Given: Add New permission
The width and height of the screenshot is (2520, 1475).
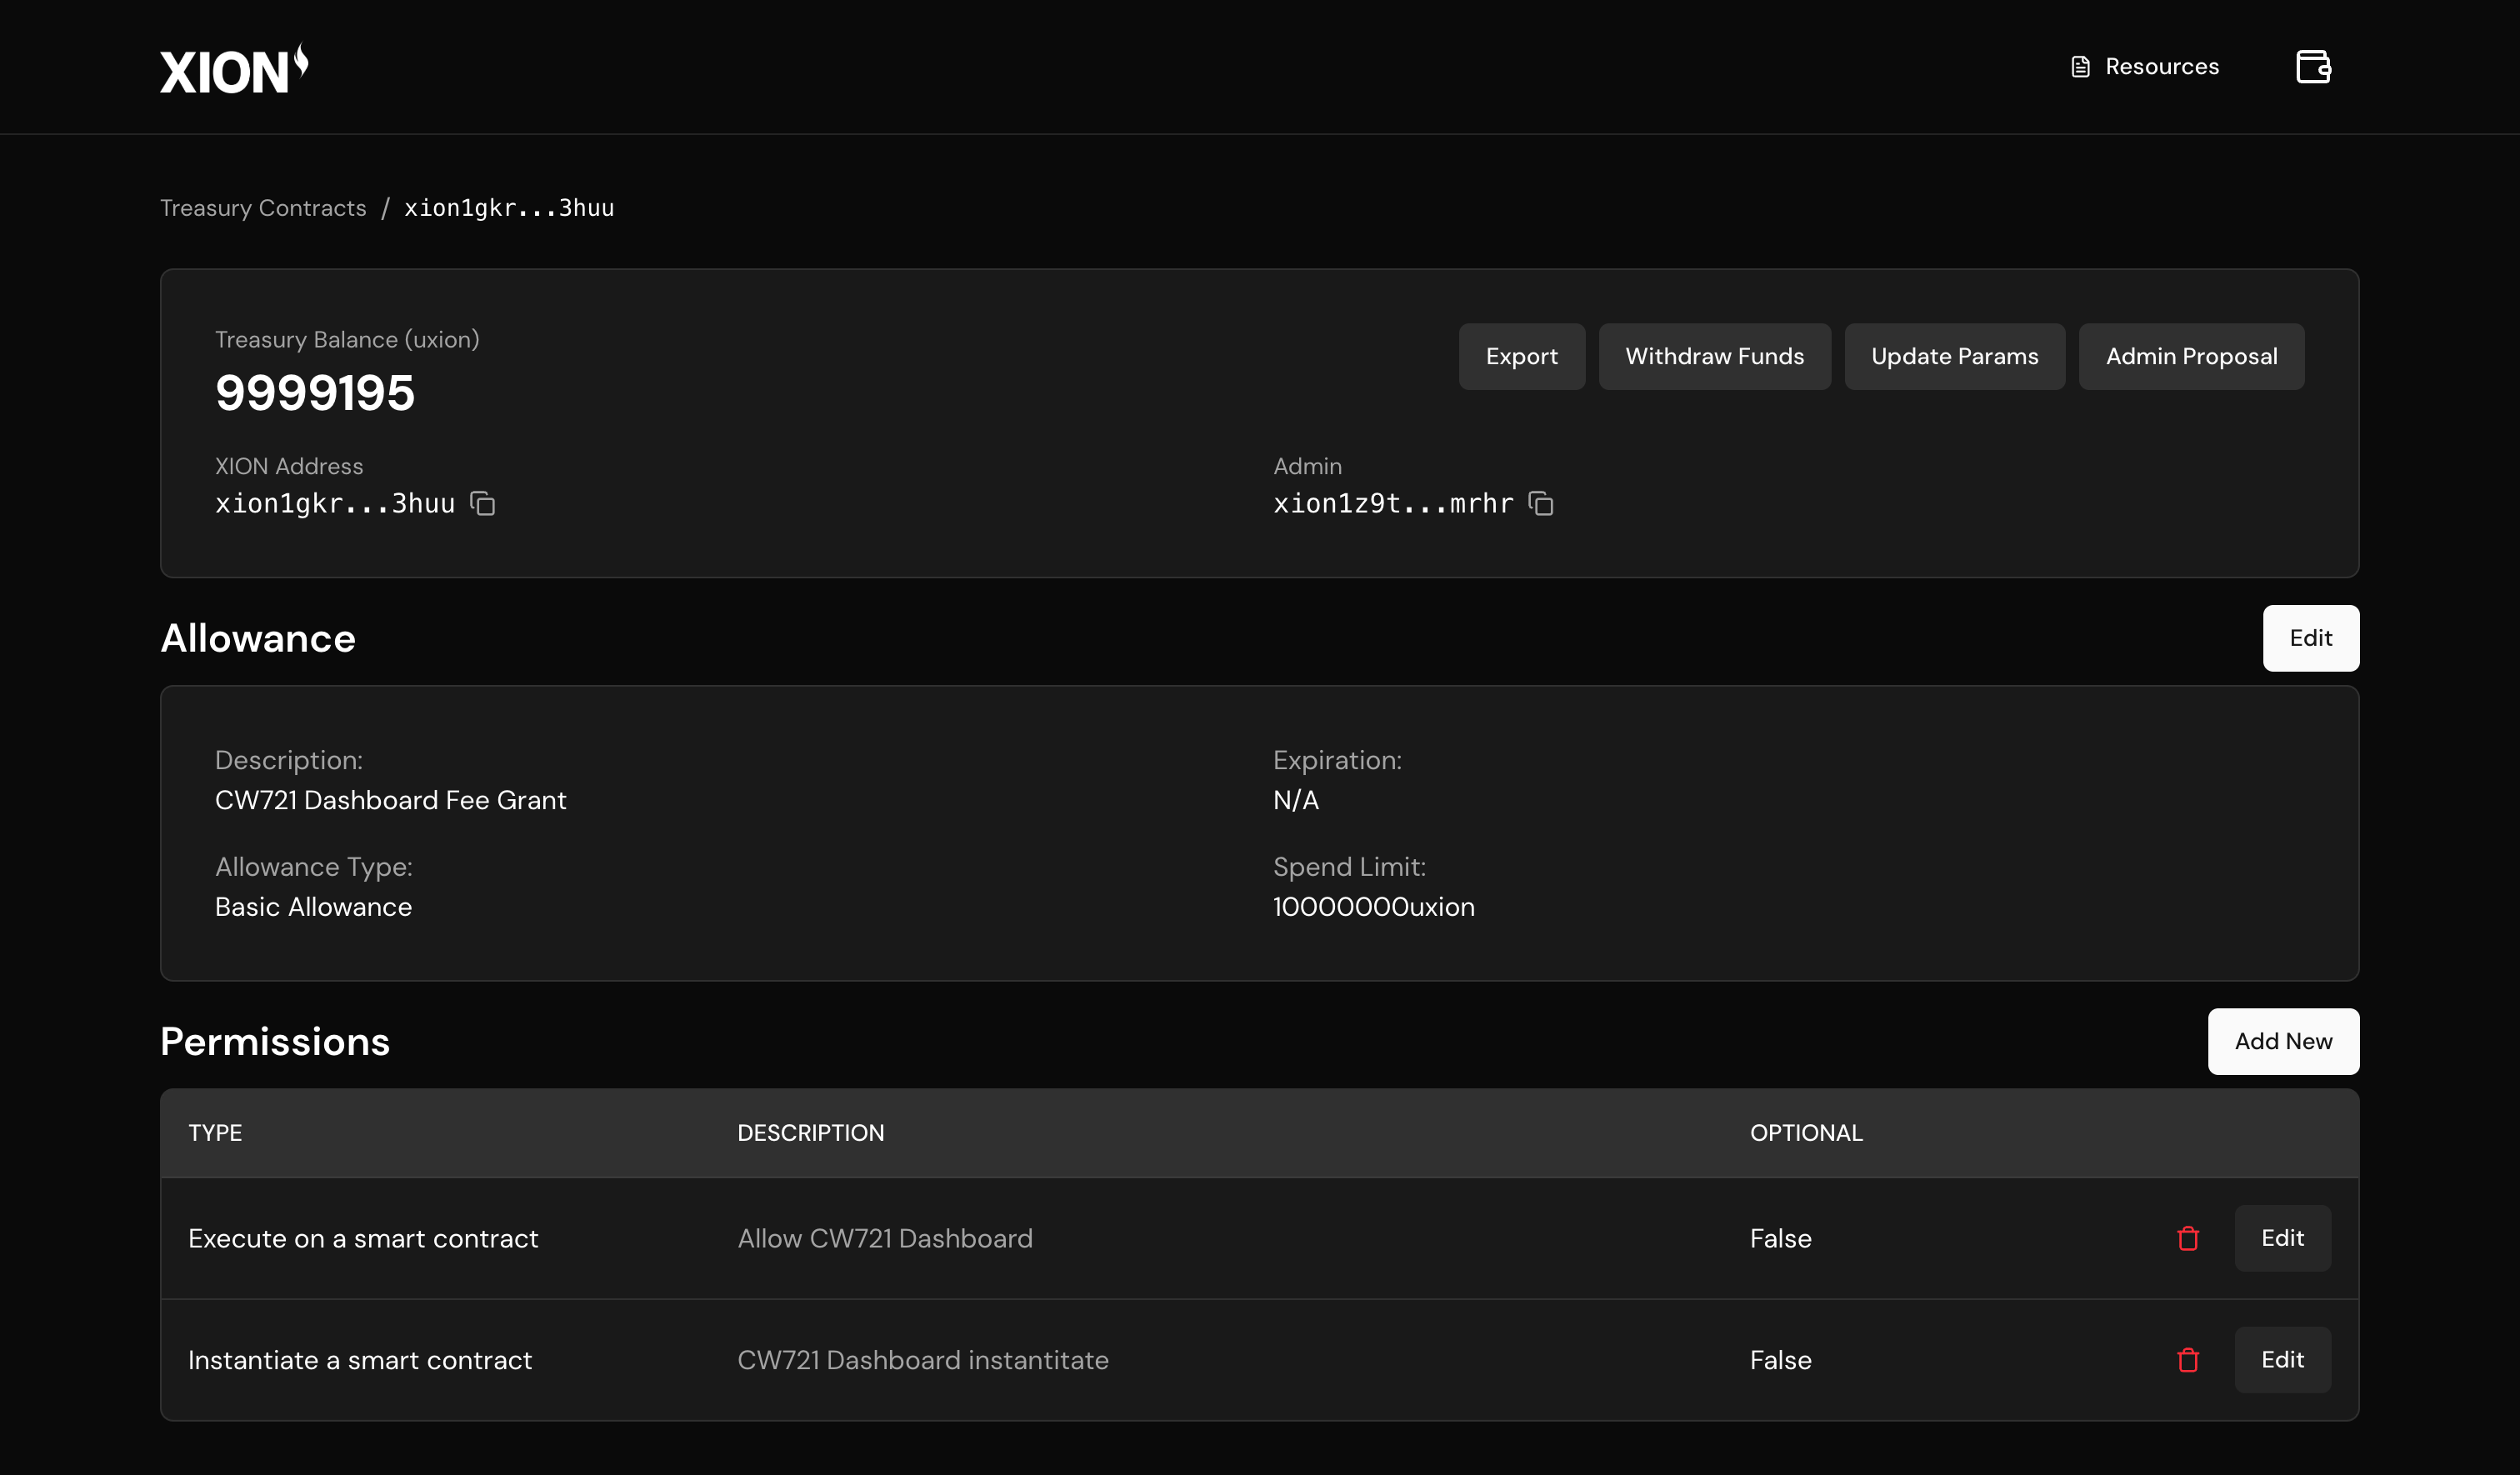Looking at the screenshot, I should coord(2283,1041).
